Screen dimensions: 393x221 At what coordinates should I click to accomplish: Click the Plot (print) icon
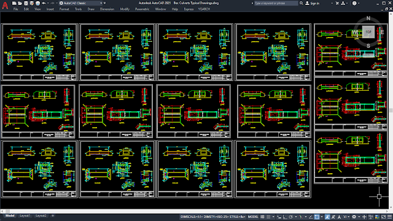pyautogui.click(x=37, y=3)
